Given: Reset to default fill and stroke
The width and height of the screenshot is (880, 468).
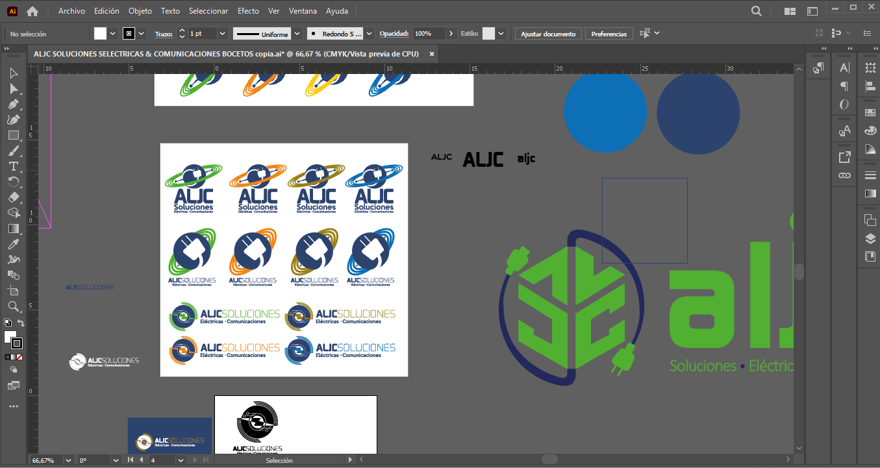Looking at the screenshot, I should point(7,323).
